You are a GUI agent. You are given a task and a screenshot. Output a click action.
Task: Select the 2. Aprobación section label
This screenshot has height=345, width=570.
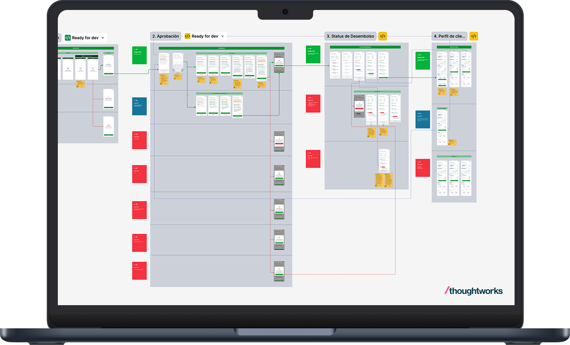(166, 36)
